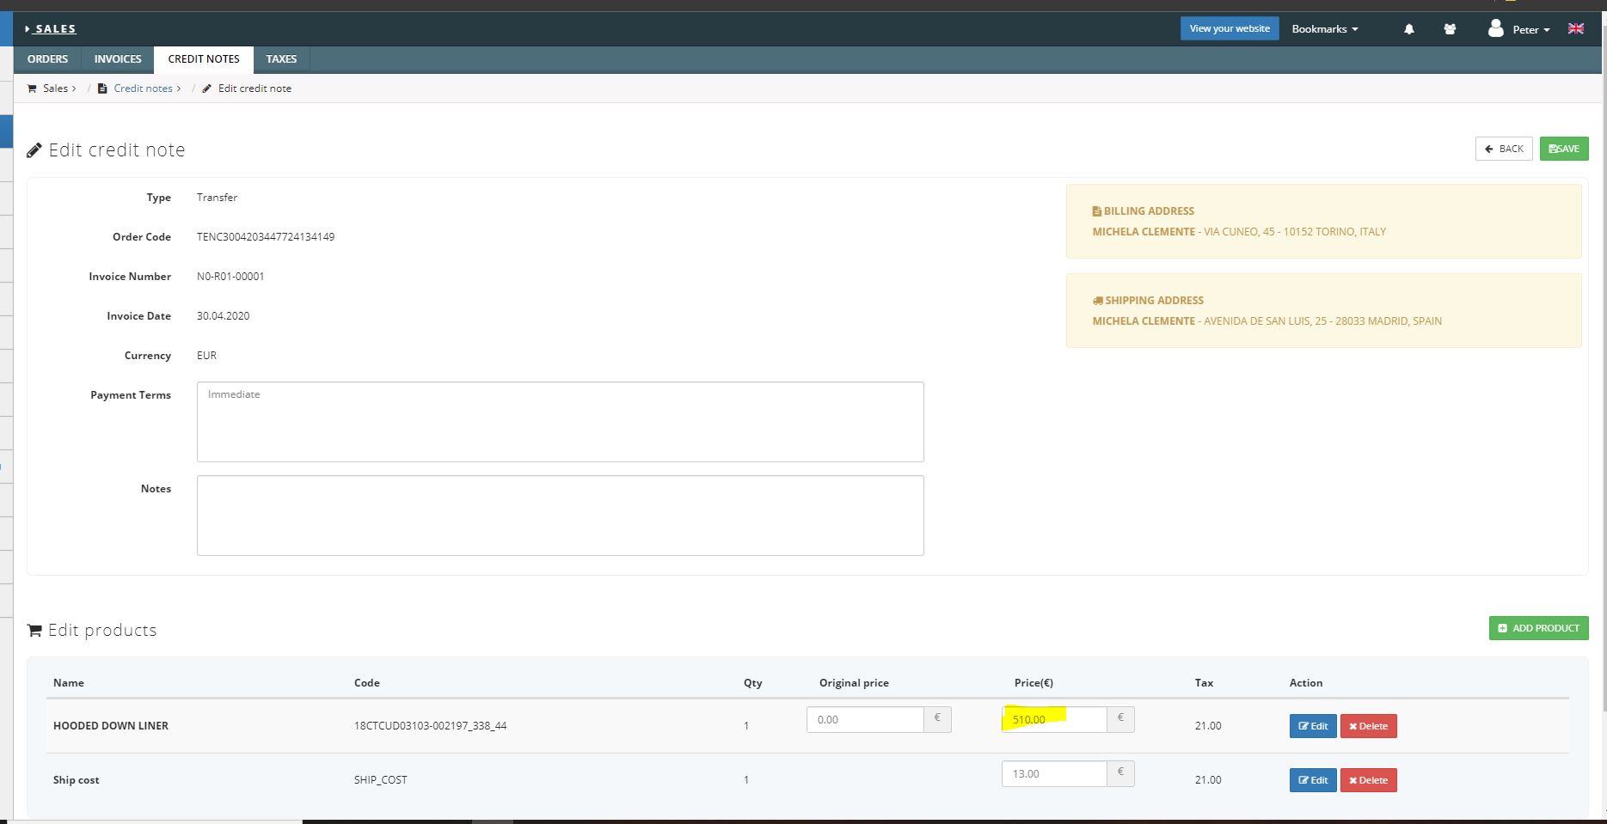The image size is (1607, 824).
Task: Click the Credit notes document icon in breadcrumb
Action: pos(102,89)
